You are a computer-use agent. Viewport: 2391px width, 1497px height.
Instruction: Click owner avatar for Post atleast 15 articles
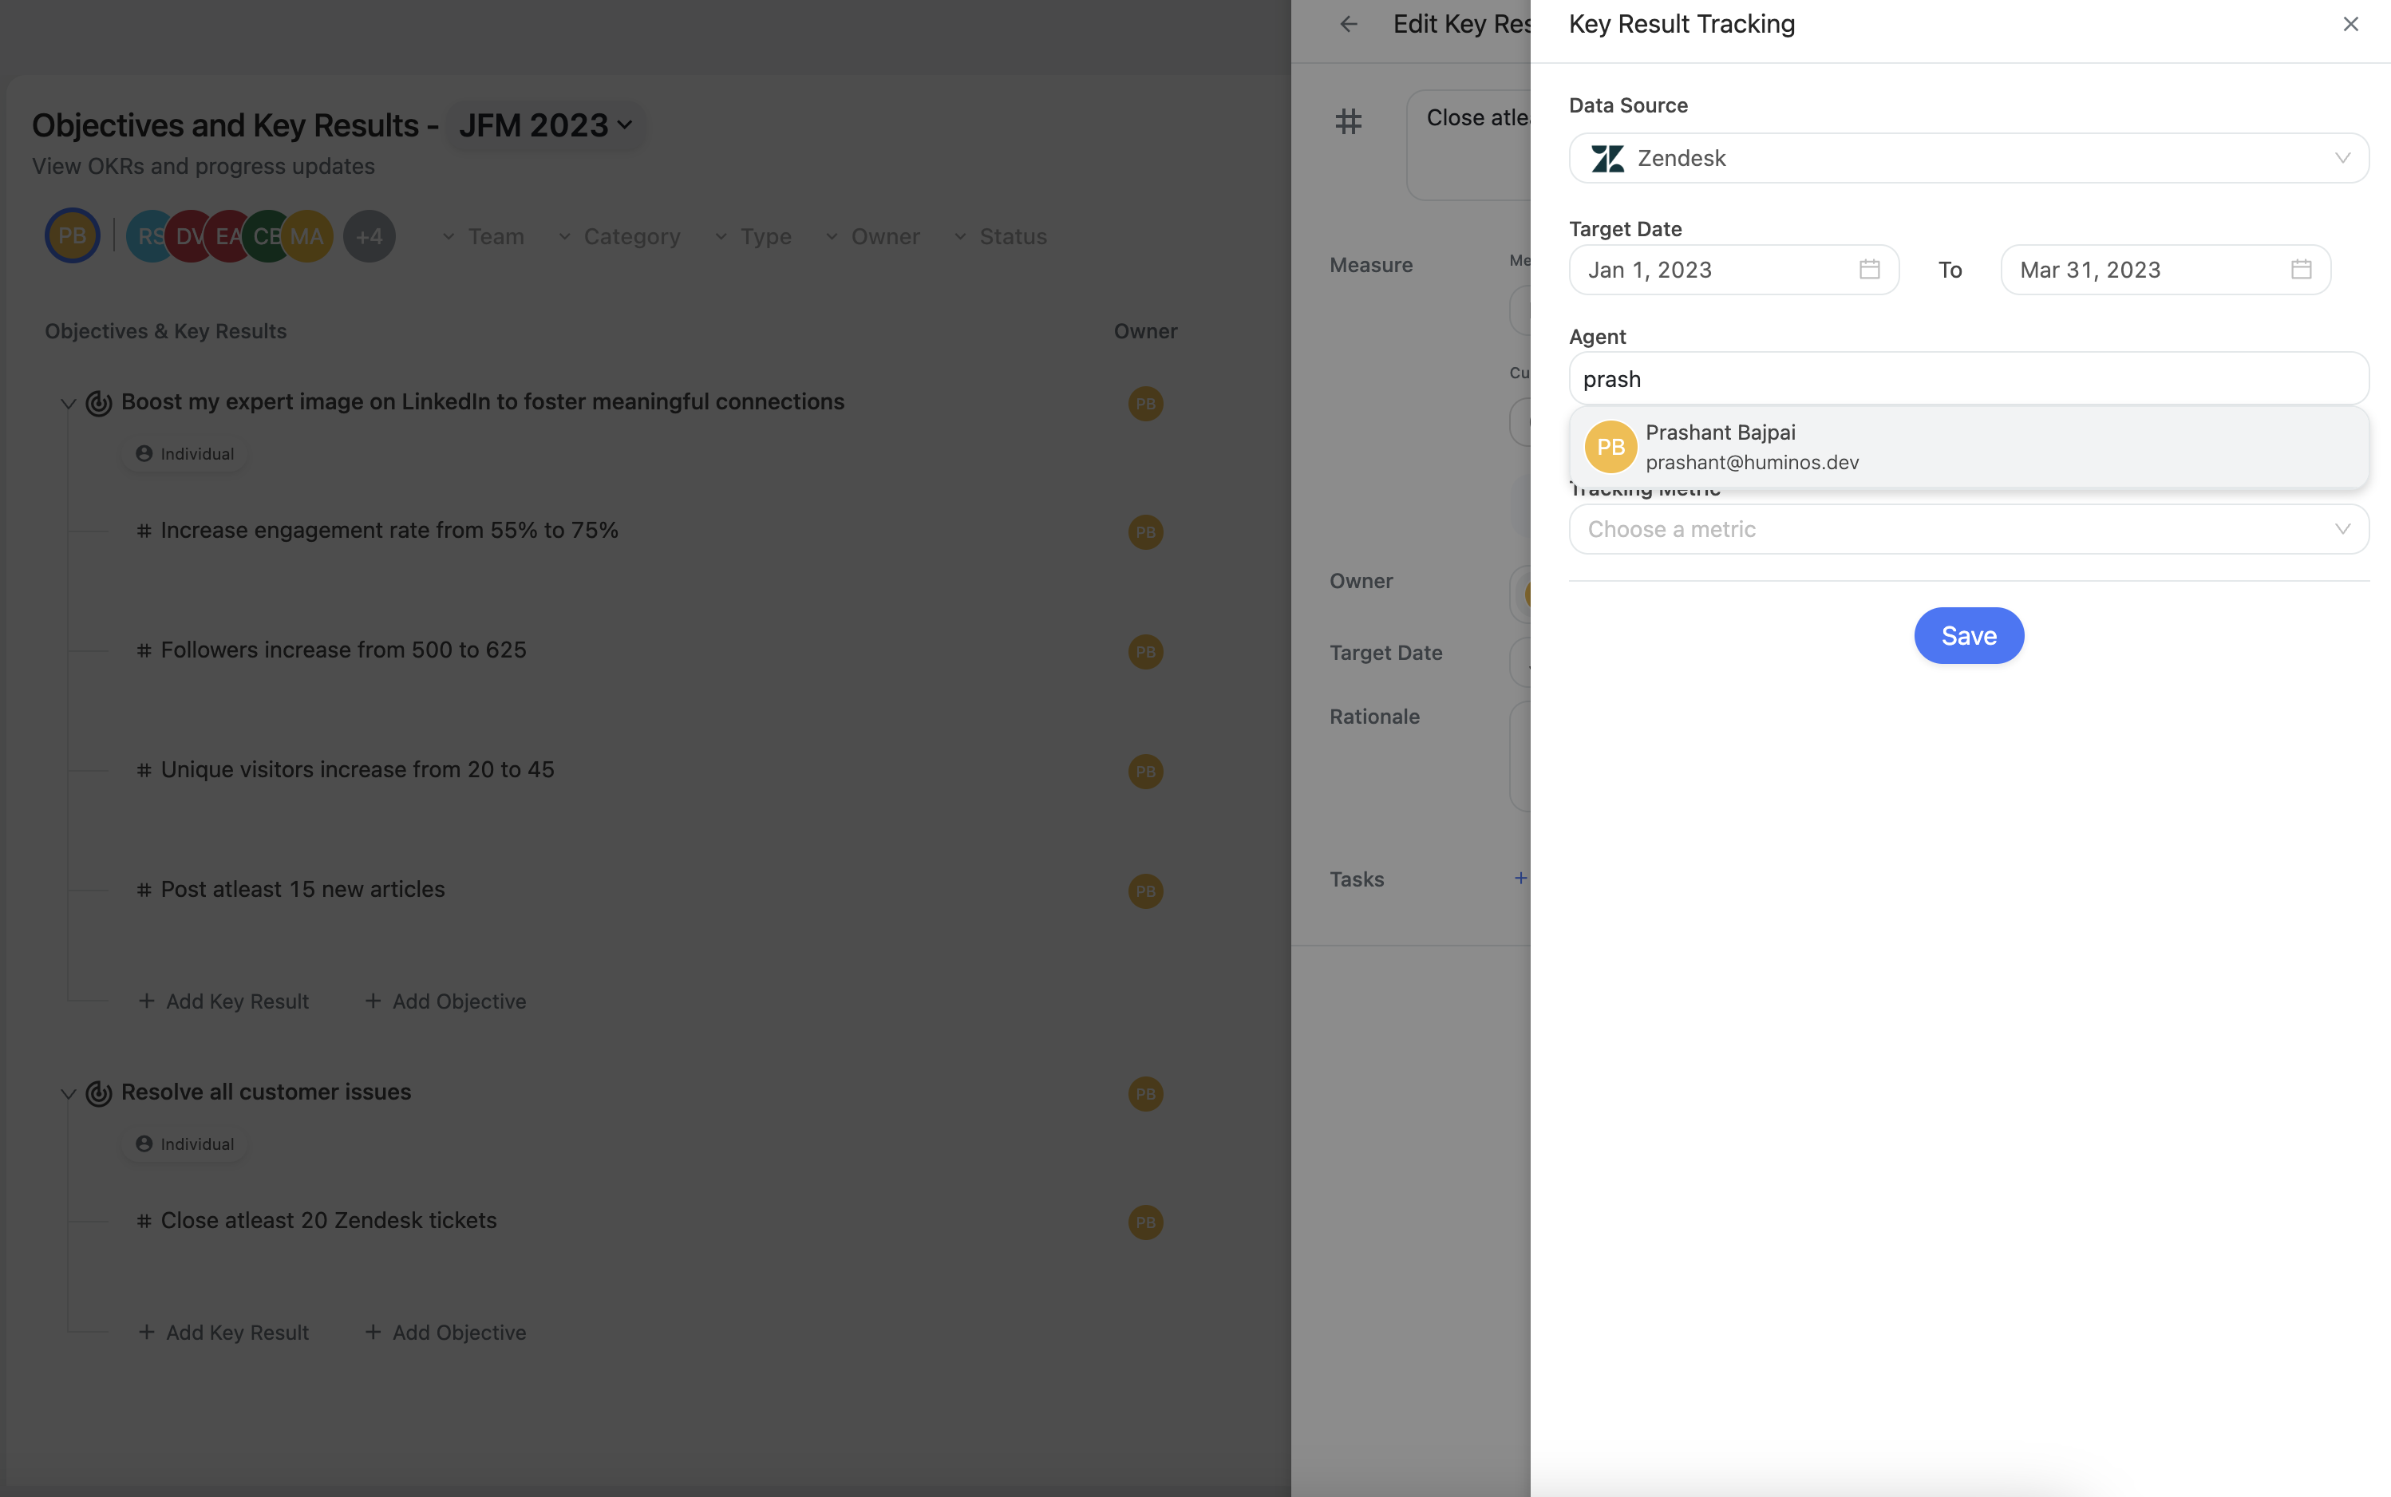click(1145, 891)
